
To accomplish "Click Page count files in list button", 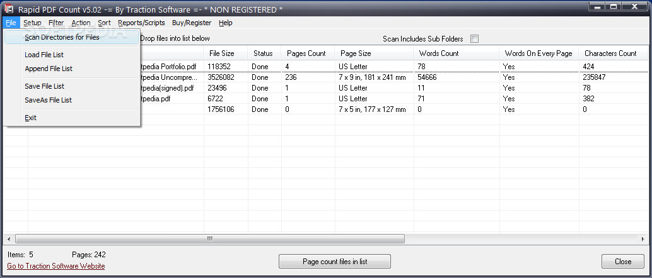I will [335, 262].
